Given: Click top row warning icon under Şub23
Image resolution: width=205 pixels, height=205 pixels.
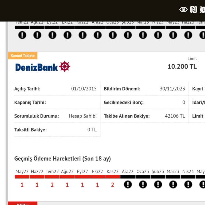Looking at the screenshot, I should 128,35.
